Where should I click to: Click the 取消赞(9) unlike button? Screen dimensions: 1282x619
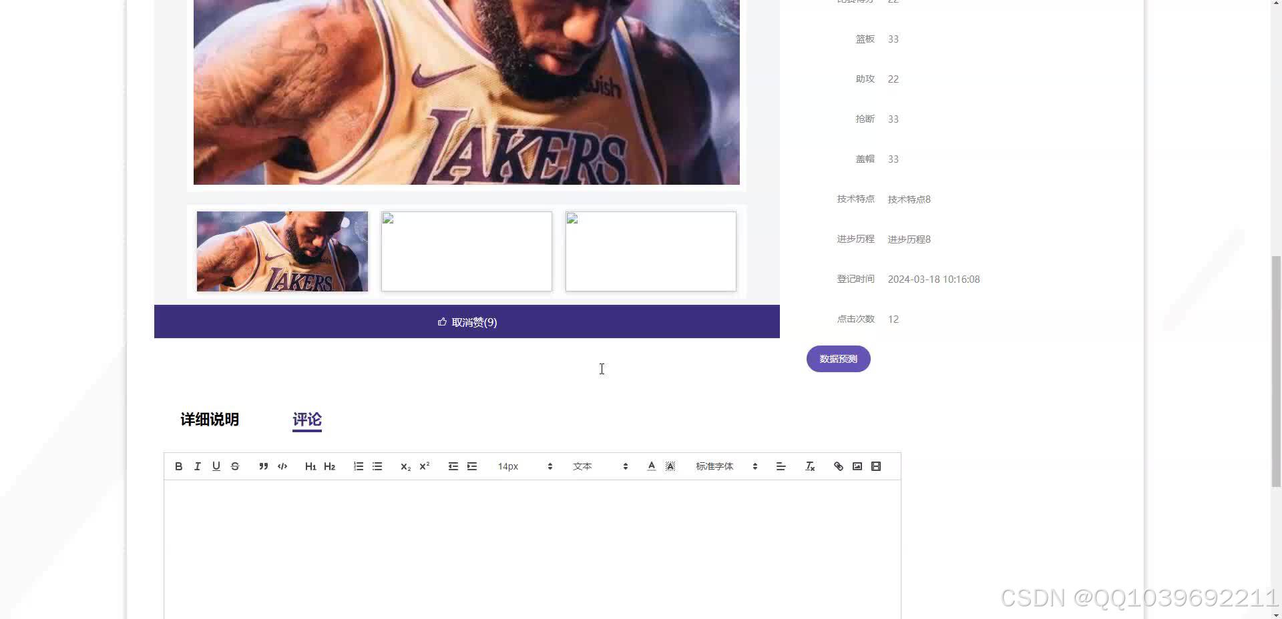pyautogui.click(x=467, y=322)
